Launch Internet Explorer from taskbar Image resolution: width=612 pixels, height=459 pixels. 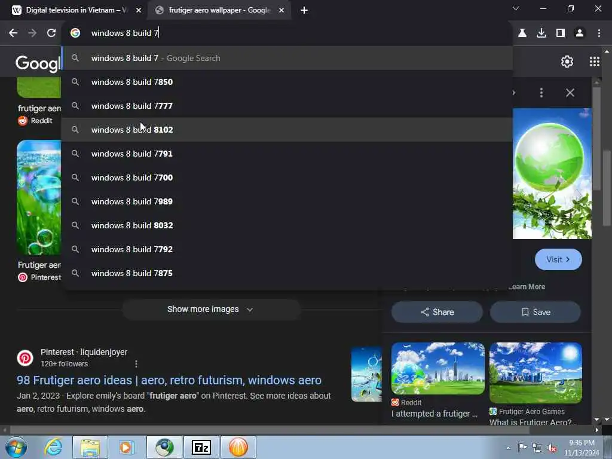click(53, 447)
